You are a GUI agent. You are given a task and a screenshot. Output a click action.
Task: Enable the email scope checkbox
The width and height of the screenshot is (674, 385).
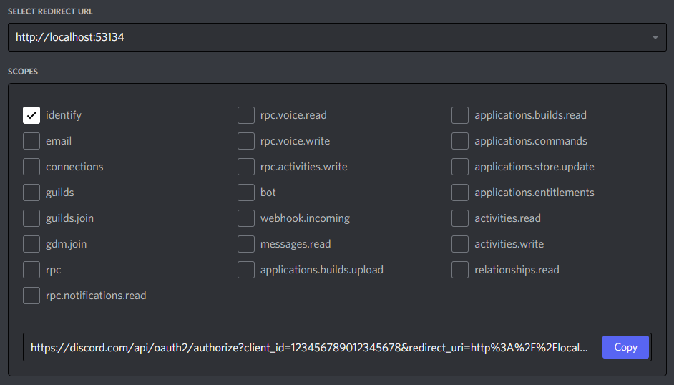click(x=31, y=141)
